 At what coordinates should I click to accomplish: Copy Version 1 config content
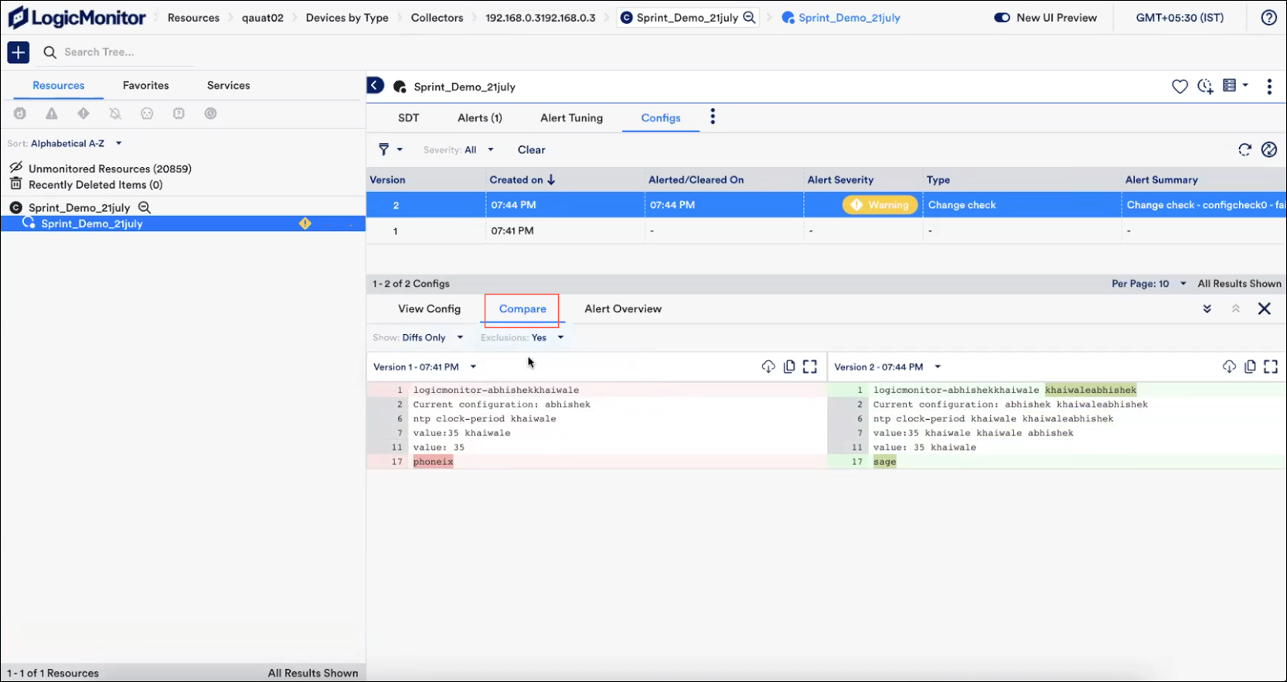pyautogui.click(x=789, y=367)
